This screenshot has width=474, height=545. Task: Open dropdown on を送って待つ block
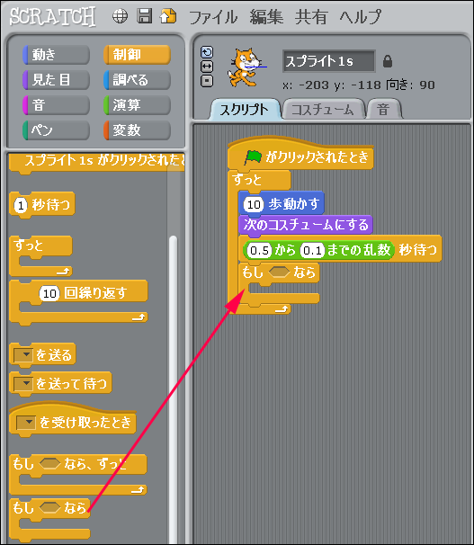point(23,384)
